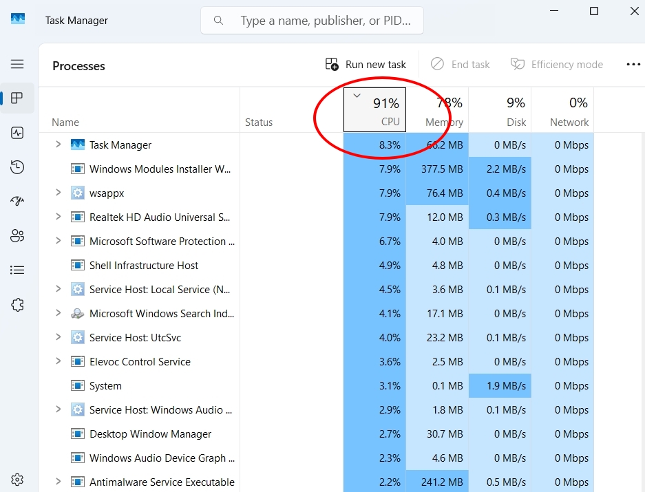Click the three-dot more options button

coord(633,65)
